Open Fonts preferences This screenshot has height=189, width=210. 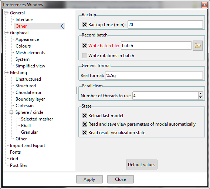(15, 152)
